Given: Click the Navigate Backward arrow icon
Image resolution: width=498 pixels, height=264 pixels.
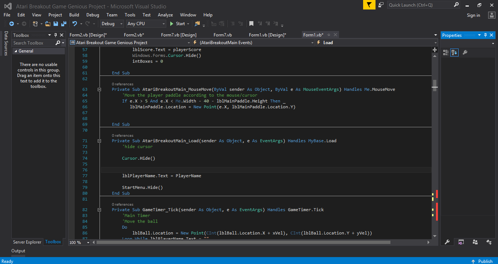Looking at the screenshot, I should point(12,24).
